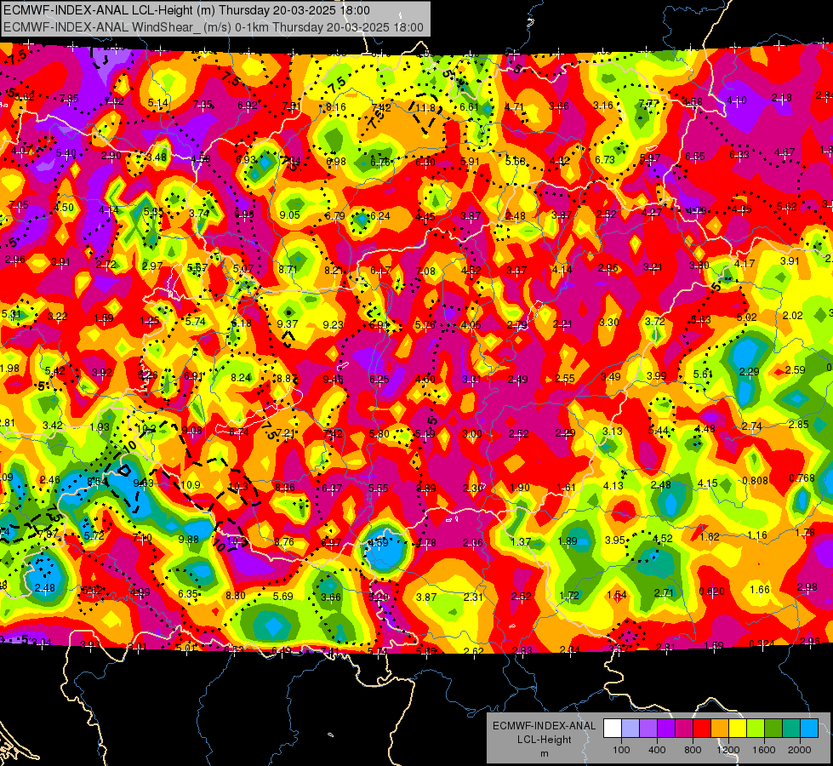Click the wind shear value 8.24

[x=241, y=378]
